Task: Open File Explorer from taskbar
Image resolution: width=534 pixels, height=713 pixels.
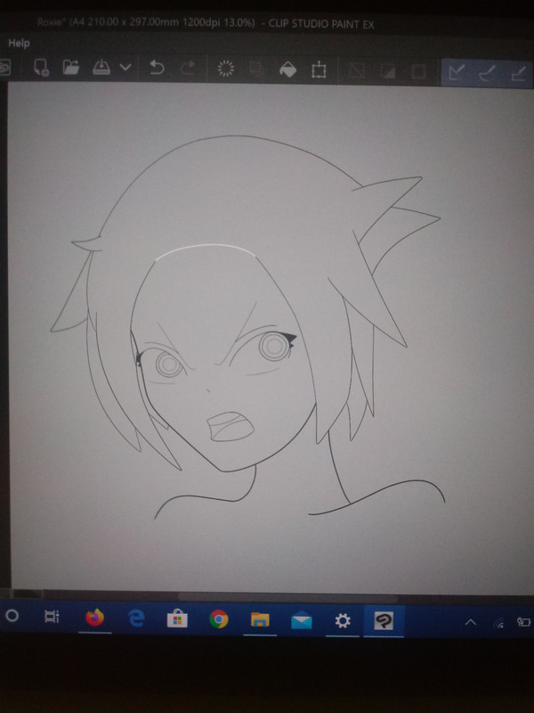Action: click(x=260, y=619)
